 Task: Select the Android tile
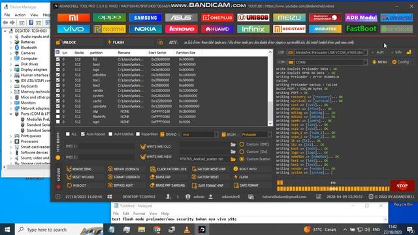tap(396, 29)
